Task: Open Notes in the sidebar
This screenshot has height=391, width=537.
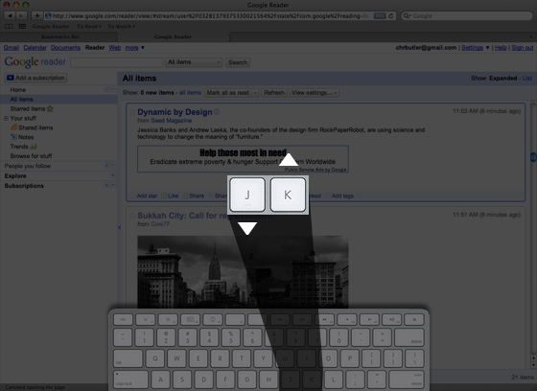Action: pos(22,137)
